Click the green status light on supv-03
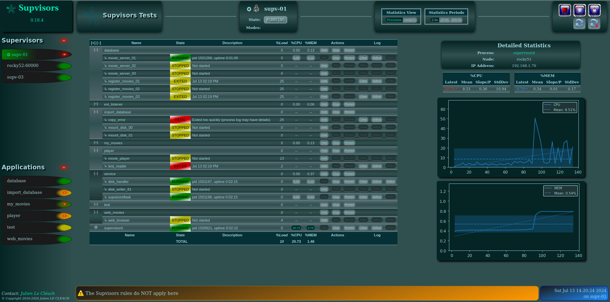Screen dimensions: 610x302 [64, 78]
